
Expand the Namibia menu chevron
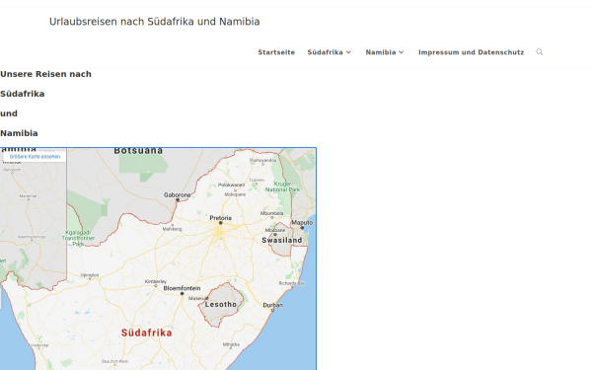coord(401,52)
